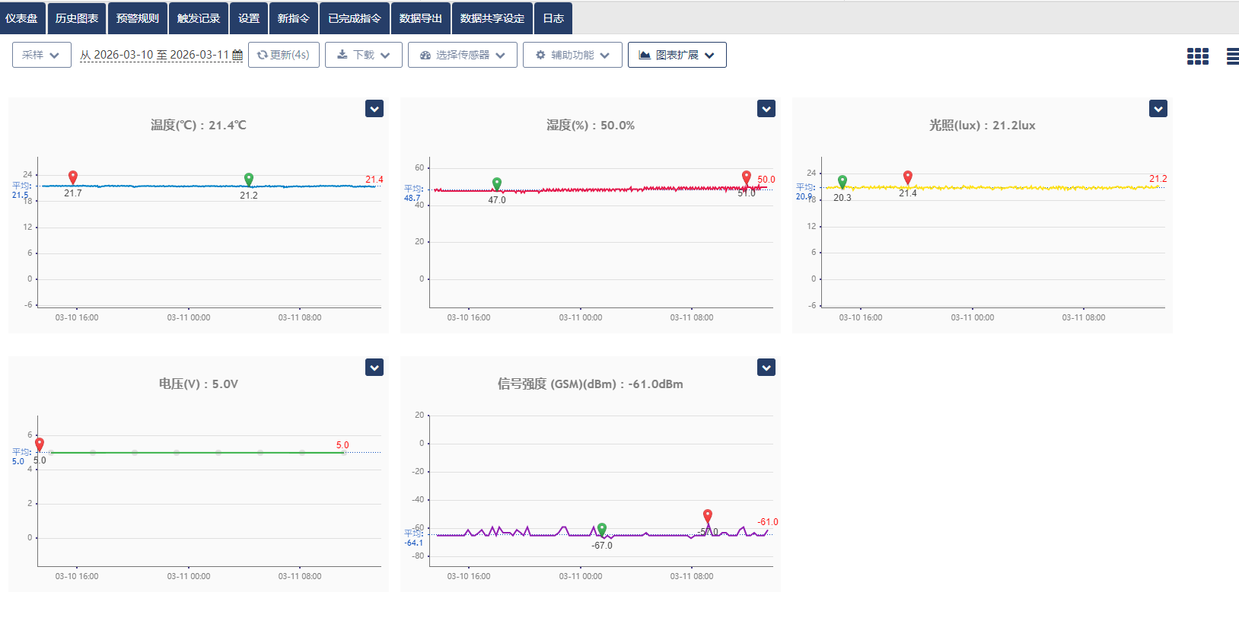Viewport: 1239px width, 621px height.
Task: Click red marker on voltage chart
Action: pos(40,444)
